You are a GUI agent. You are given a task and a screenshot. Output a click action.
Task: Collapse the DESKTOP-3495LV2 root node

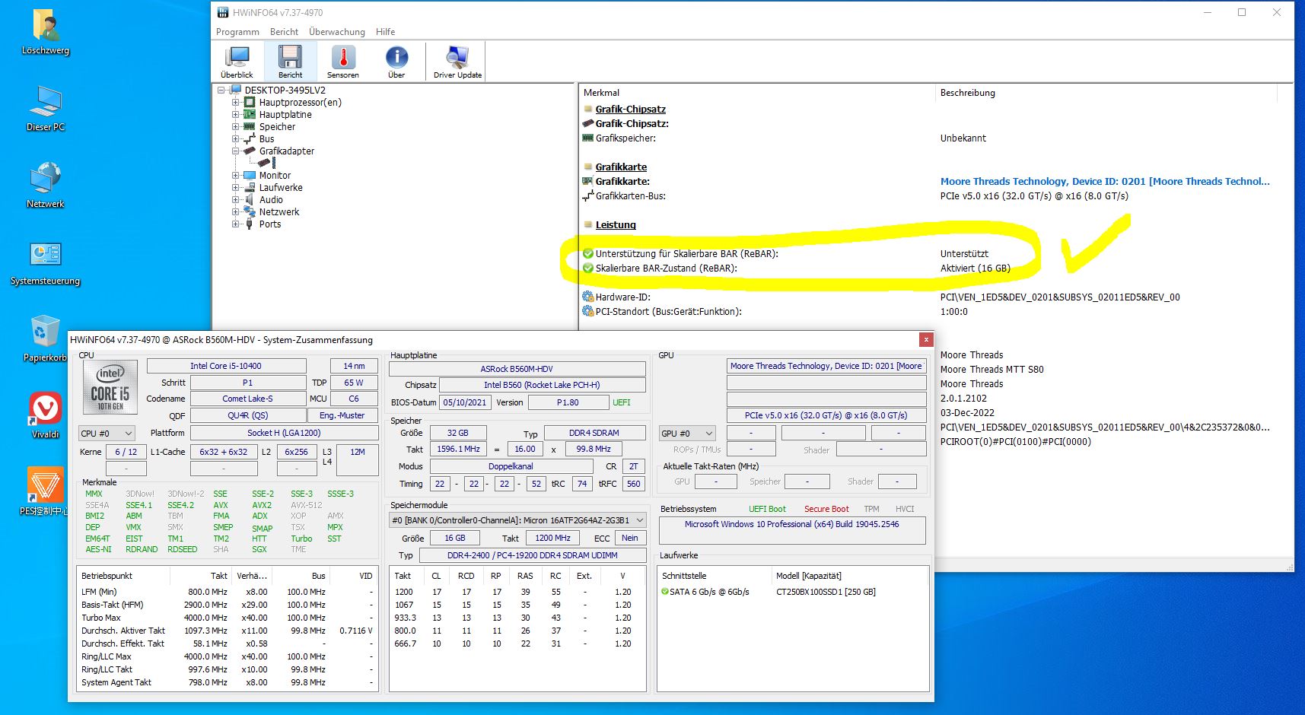click(x=221, y=91)
